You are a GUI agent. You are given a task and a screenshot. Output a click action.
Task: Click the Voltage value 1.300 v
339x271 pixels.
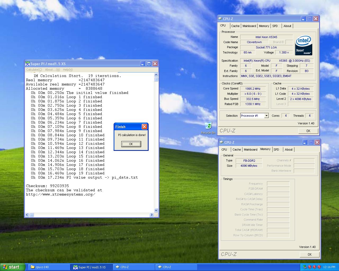284,52
